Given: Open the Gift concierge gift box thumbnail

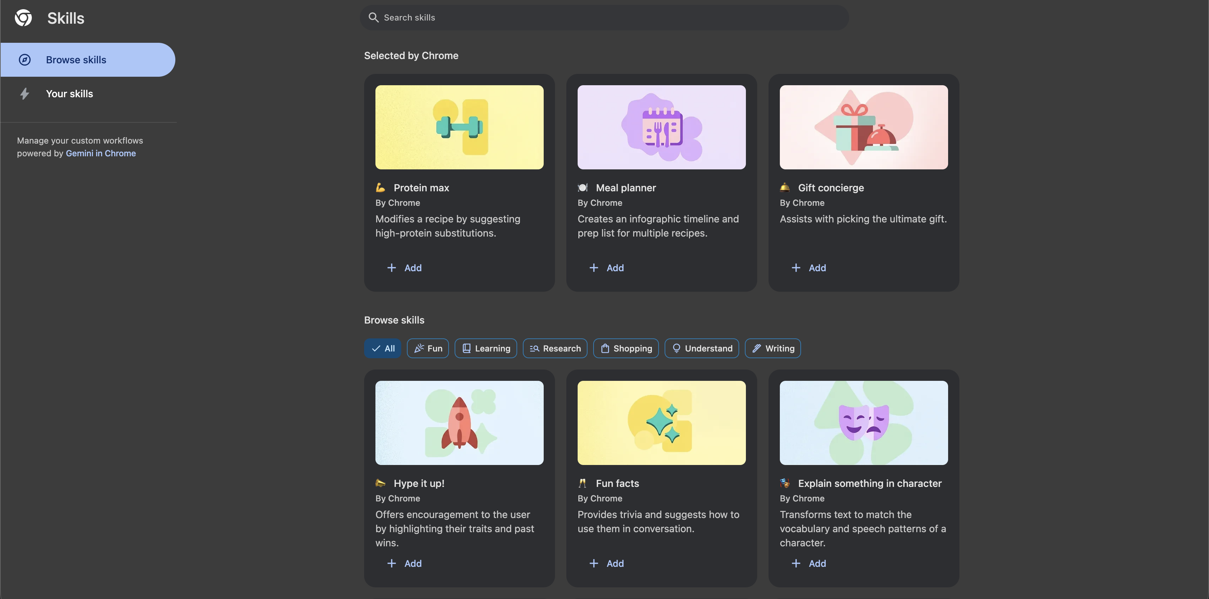Looking at the screenshot, I should [x=864, y=127].
